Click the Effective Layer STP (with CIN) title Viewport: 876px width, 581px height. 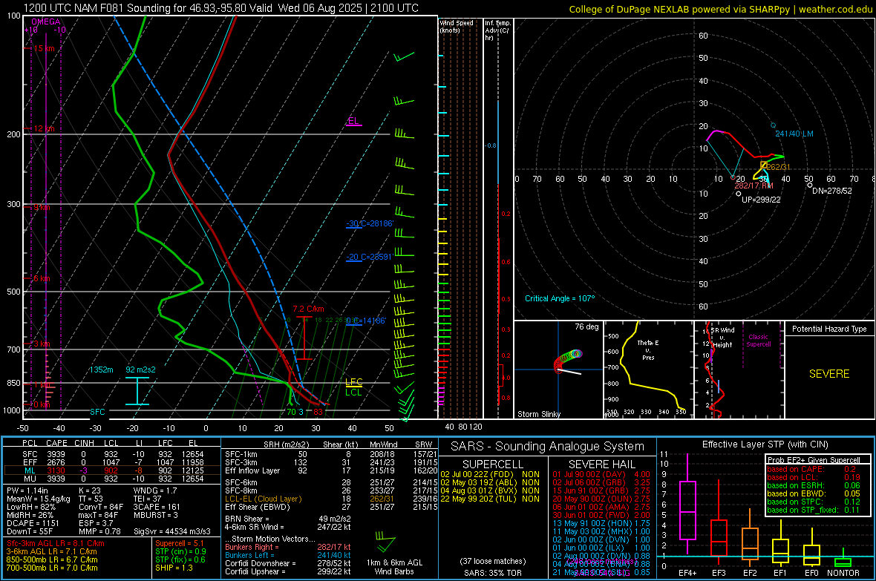[x=765, y=444]
